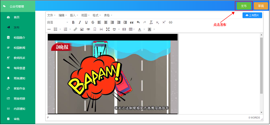
Task: Insert a link using the chain icon
Action: 75,29
